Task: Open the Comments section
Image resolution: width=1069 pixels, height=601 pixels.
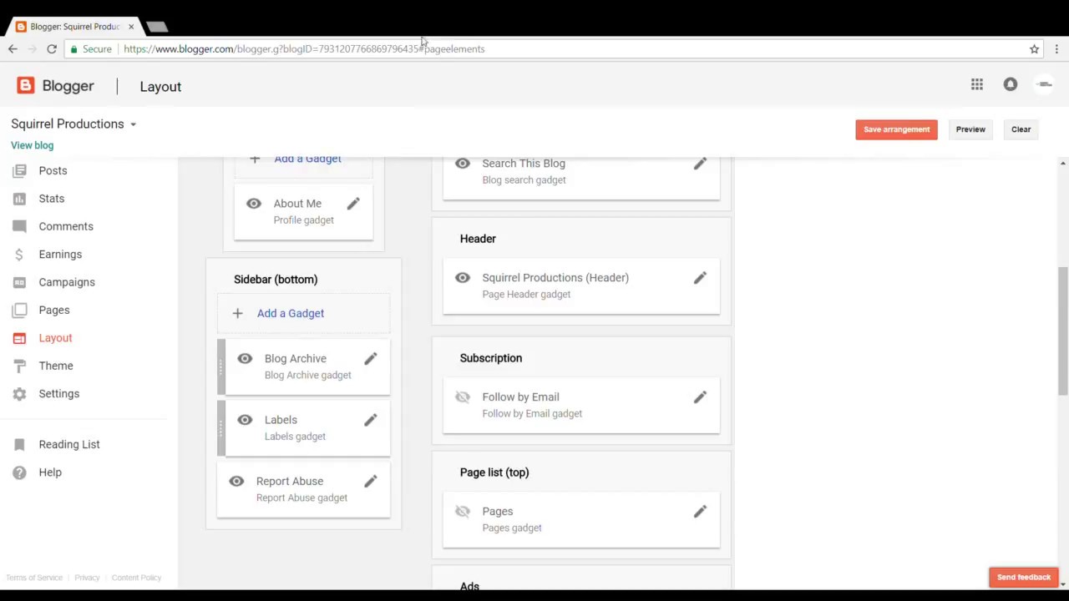Action: pos(66,226)
